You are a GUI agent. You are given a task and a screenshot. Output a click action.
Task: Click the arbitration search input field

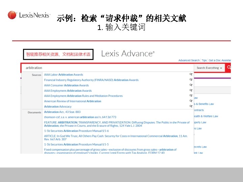pyautogui.click(x=108, y=68)
